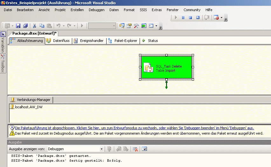Viewport: 271px width, 167px height.
Task: Click the Save All icon
Action: (25, 26)
